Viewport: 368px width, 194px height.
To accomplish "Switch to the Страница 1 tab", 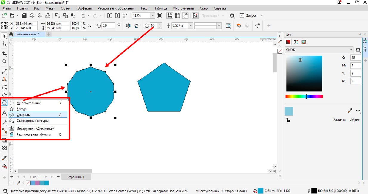I will pyautogui.click(x=76, y=177).
